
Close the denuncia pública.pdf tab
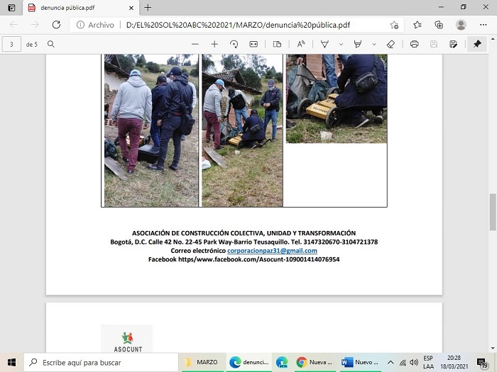coord(131,8)
